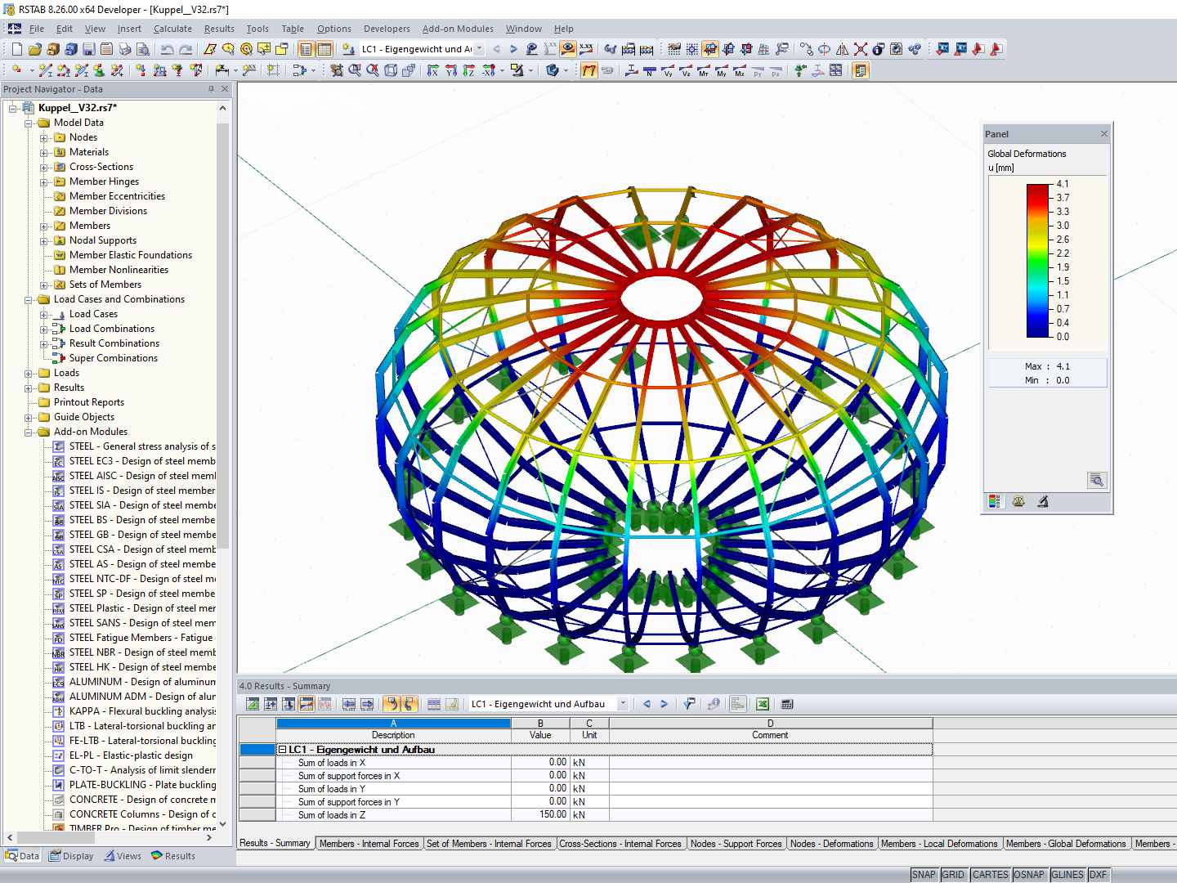
Task: Open the load case dropdown in main toolbar
Action: coord(480,49)
